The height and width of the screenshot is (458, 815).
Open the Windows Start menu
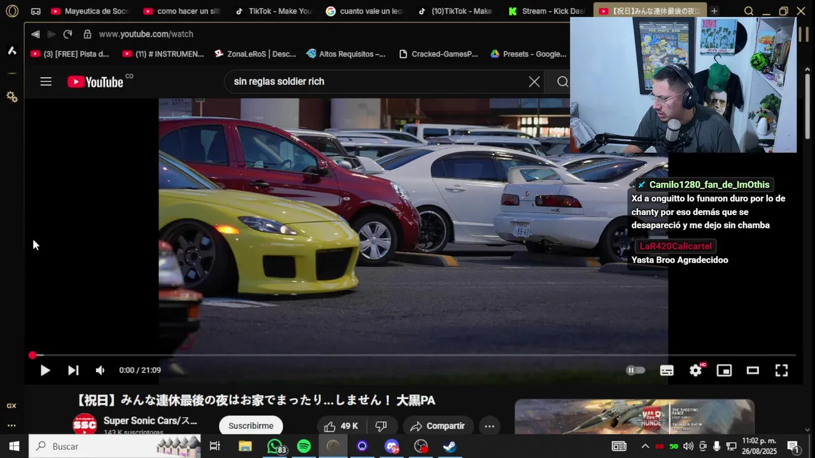tap(14, 446)
